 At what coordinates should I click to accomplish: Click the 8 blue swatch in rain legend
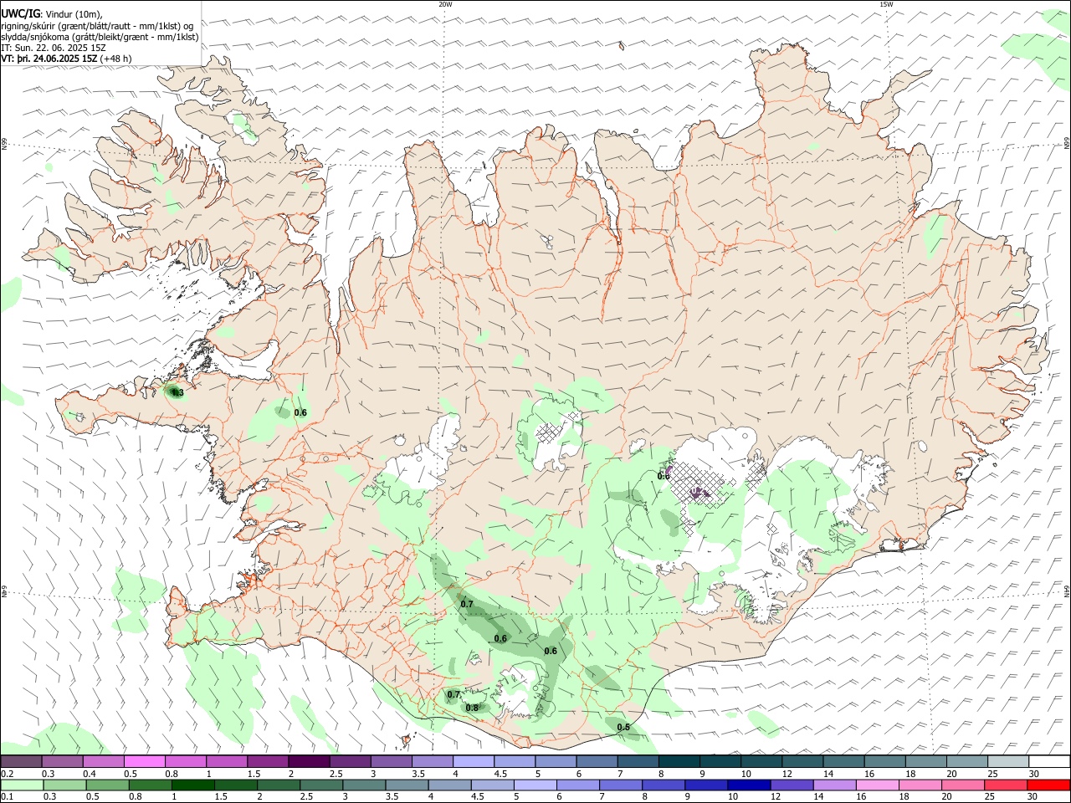[x=663, y=785]
